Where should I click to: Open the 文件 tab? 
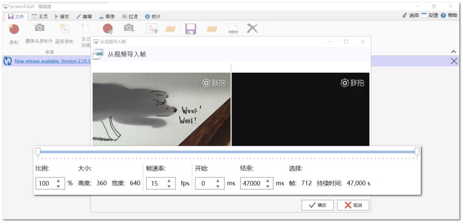pos(16,17)
